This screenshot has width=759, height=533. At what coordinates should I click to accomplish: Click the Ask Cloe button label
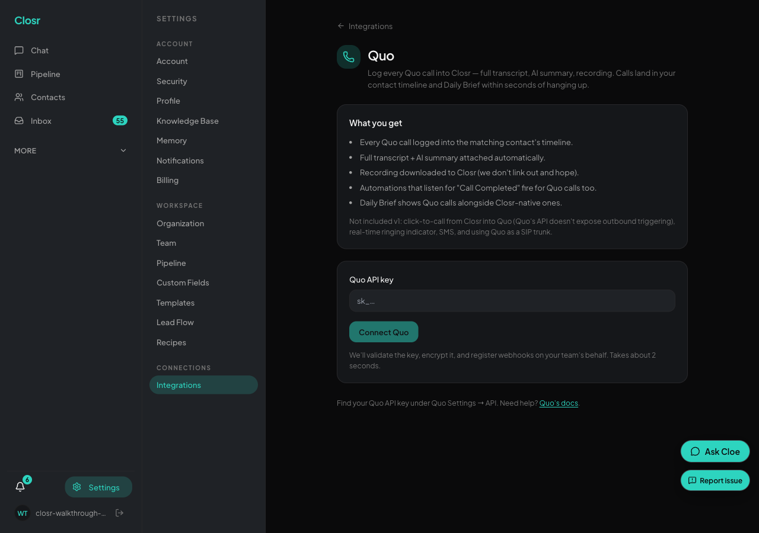coord(722,451)
